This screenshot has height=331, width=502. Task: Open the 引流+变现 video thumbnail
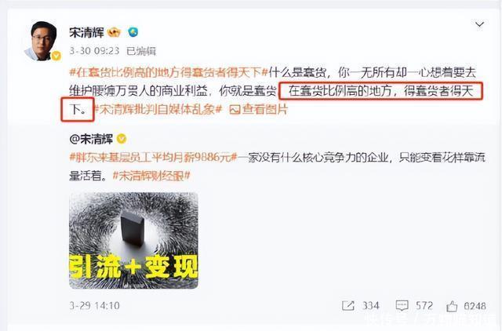coord(133,241)
